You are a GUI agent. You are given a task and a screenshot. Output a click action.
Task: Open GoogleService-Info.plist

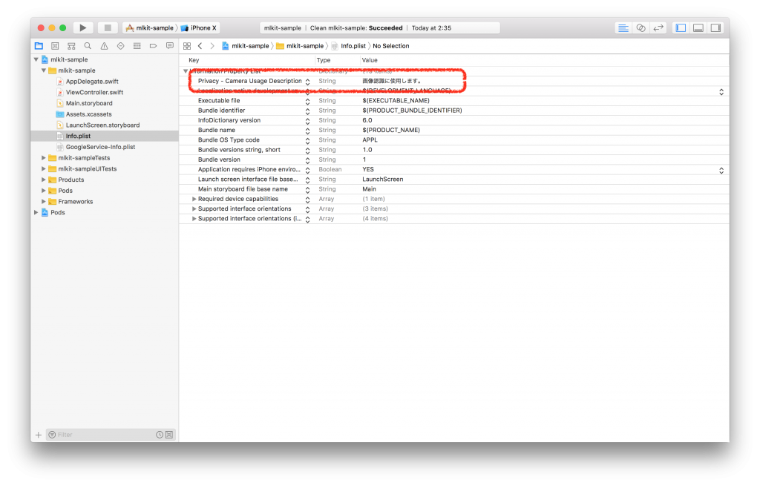pos(100,147)
